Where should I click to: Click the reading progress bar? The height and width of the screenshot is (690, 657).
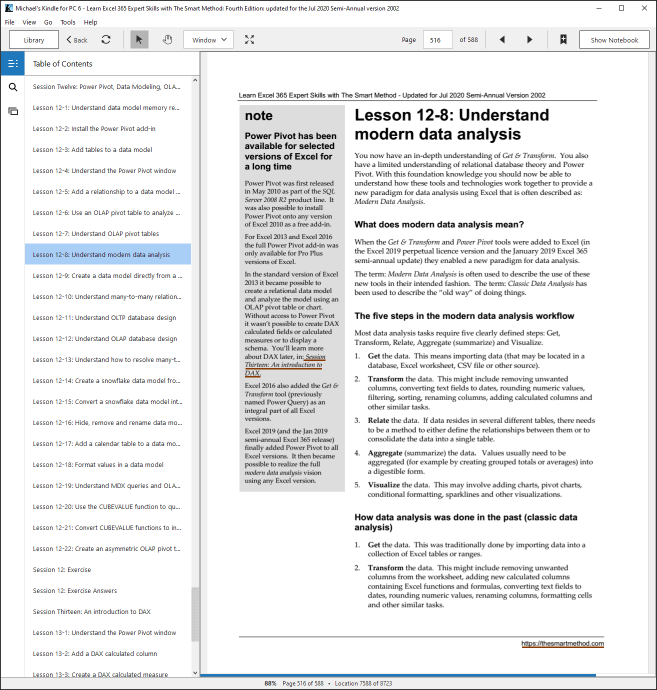pos(398,675)
